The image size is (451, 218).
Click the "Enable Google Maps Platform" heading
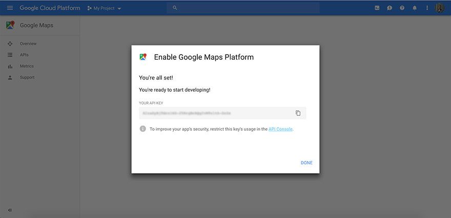click(x=204, y=57)
